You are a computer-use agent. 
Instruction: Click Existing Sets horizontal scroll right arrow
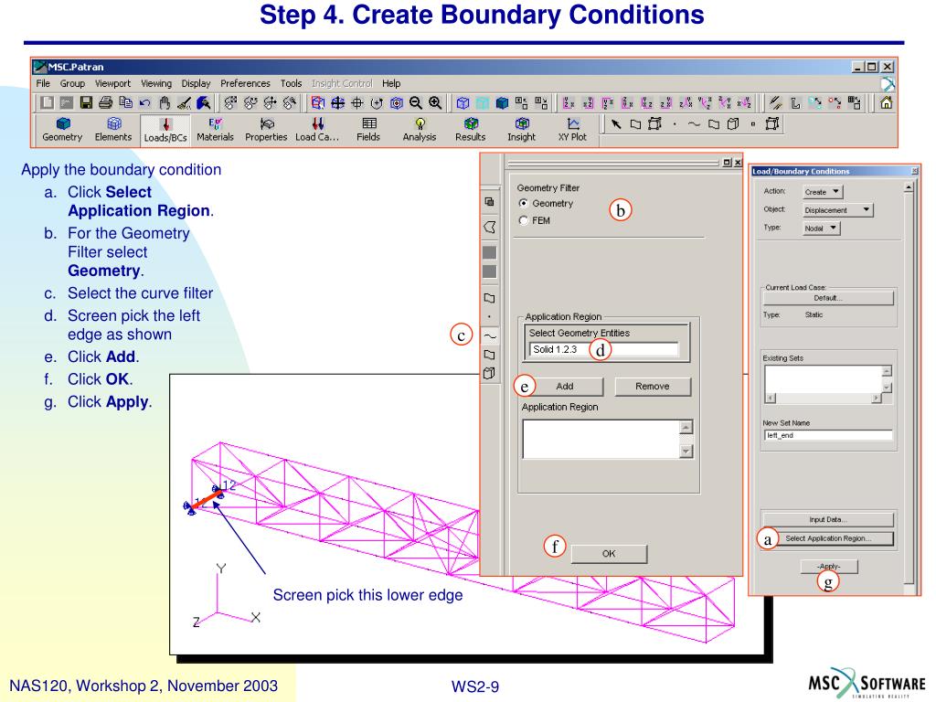coord(877,399)
